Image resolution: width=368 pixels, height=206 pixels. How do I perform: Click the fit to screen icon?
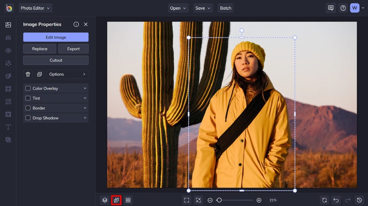(x=187, y=200)
